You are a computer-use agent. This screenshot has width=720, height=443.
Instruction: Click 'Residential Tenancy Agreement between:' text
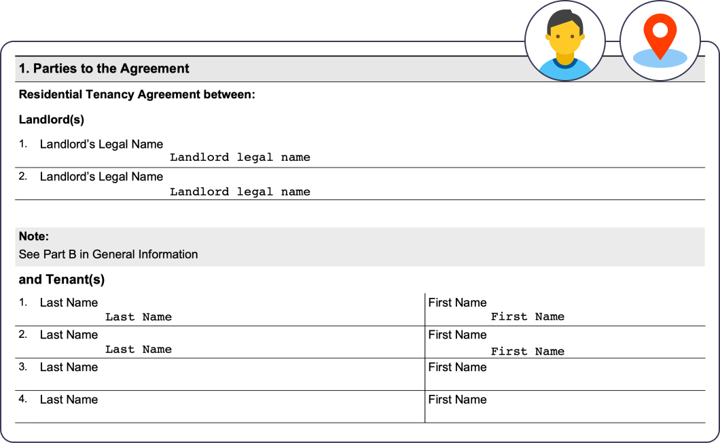[137, 94]
